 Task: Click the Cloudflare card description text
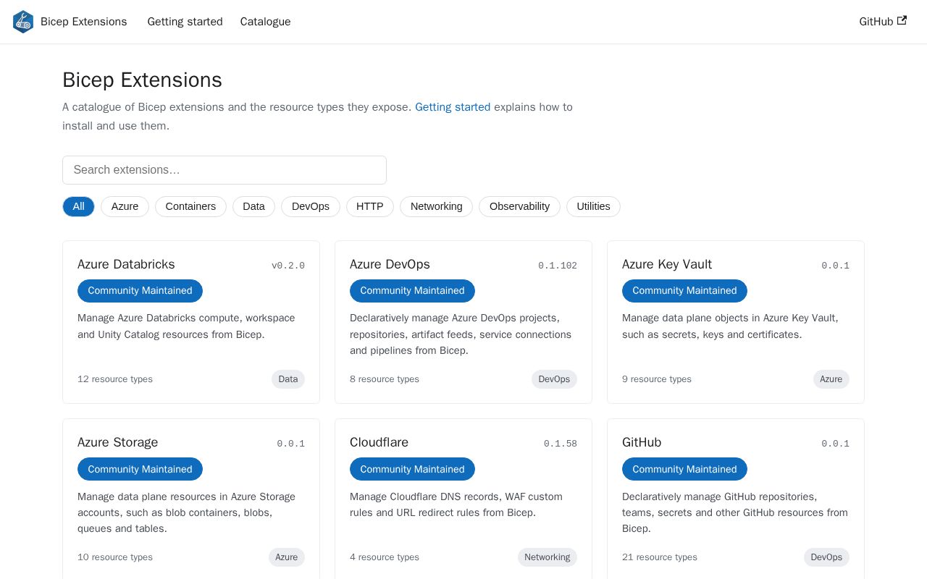click(x=456, y=504)
